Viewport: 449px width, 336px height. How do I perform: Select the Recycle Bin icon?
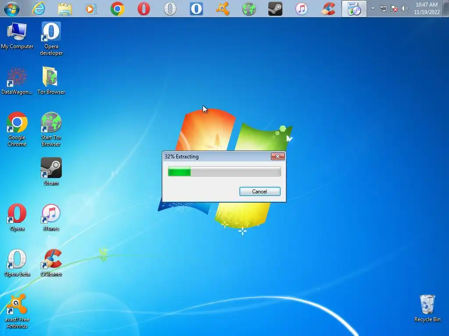[x=427, y=308]
